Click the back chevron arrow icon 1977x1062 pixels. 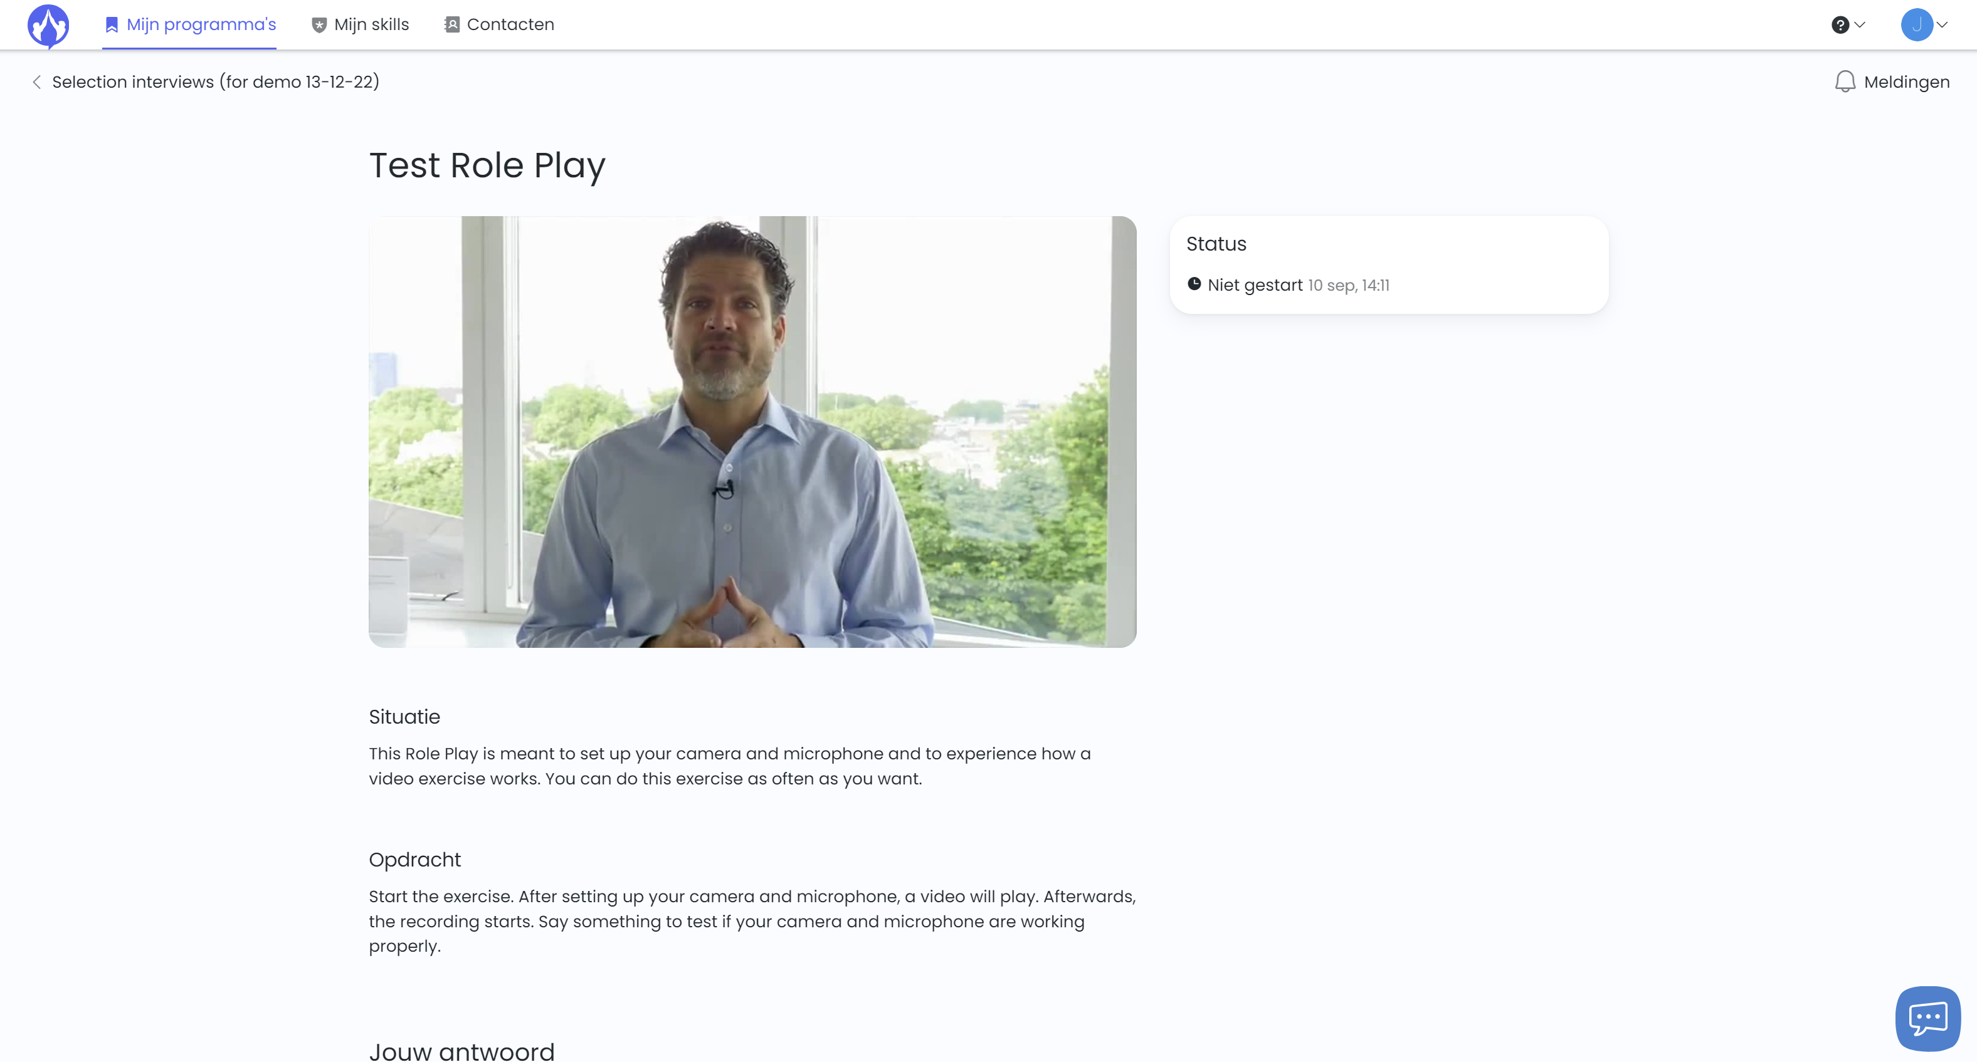click(x=36, y=82)
